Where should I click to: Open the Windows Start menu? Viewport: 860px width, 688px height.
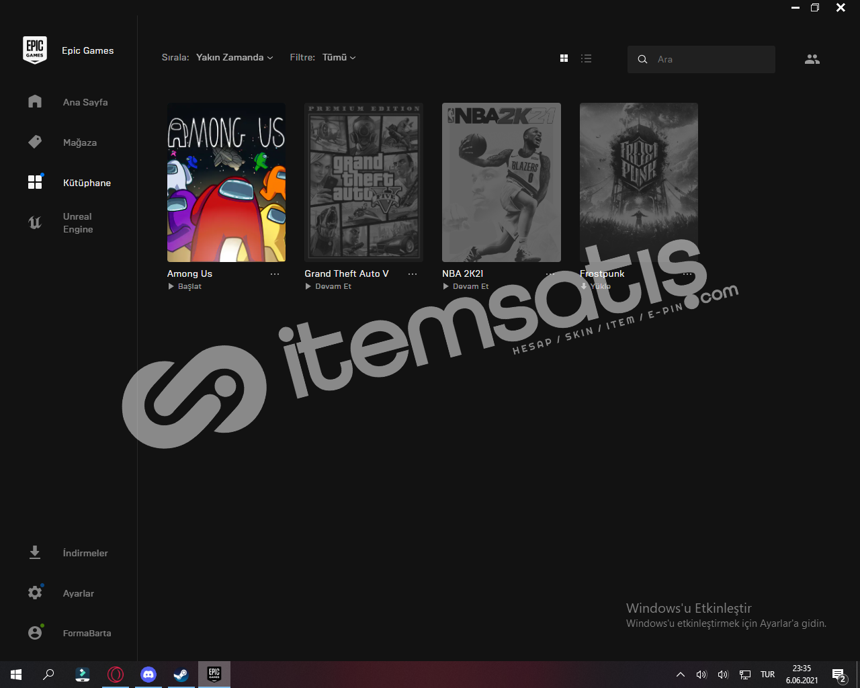tap(16, 674)
